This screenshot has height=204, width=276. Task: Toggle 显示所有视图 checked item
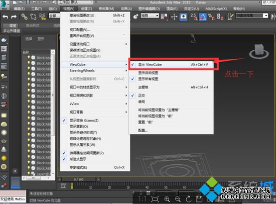click(172, 79)
